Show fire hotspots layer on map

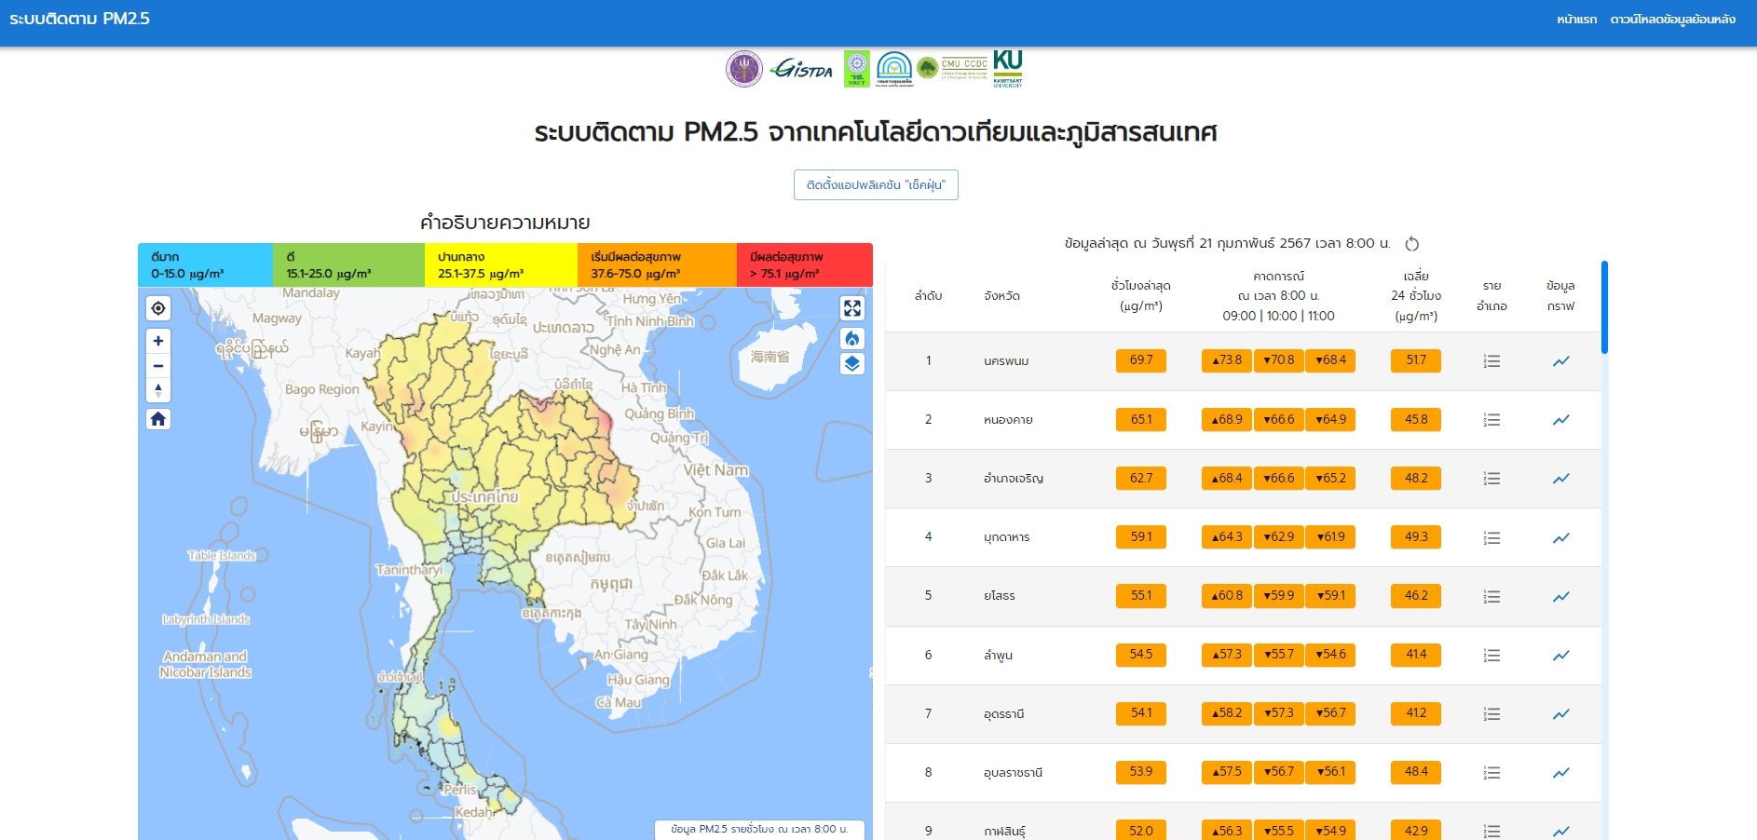852,339
